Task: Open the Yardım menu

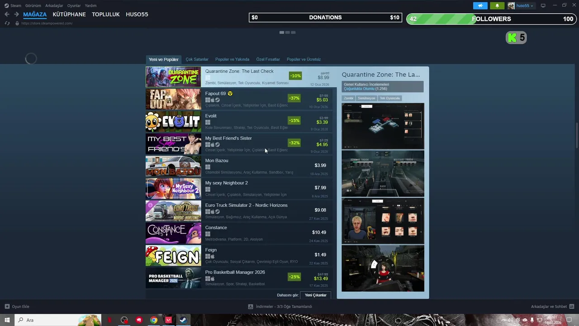Action: [x=90, y=5]
